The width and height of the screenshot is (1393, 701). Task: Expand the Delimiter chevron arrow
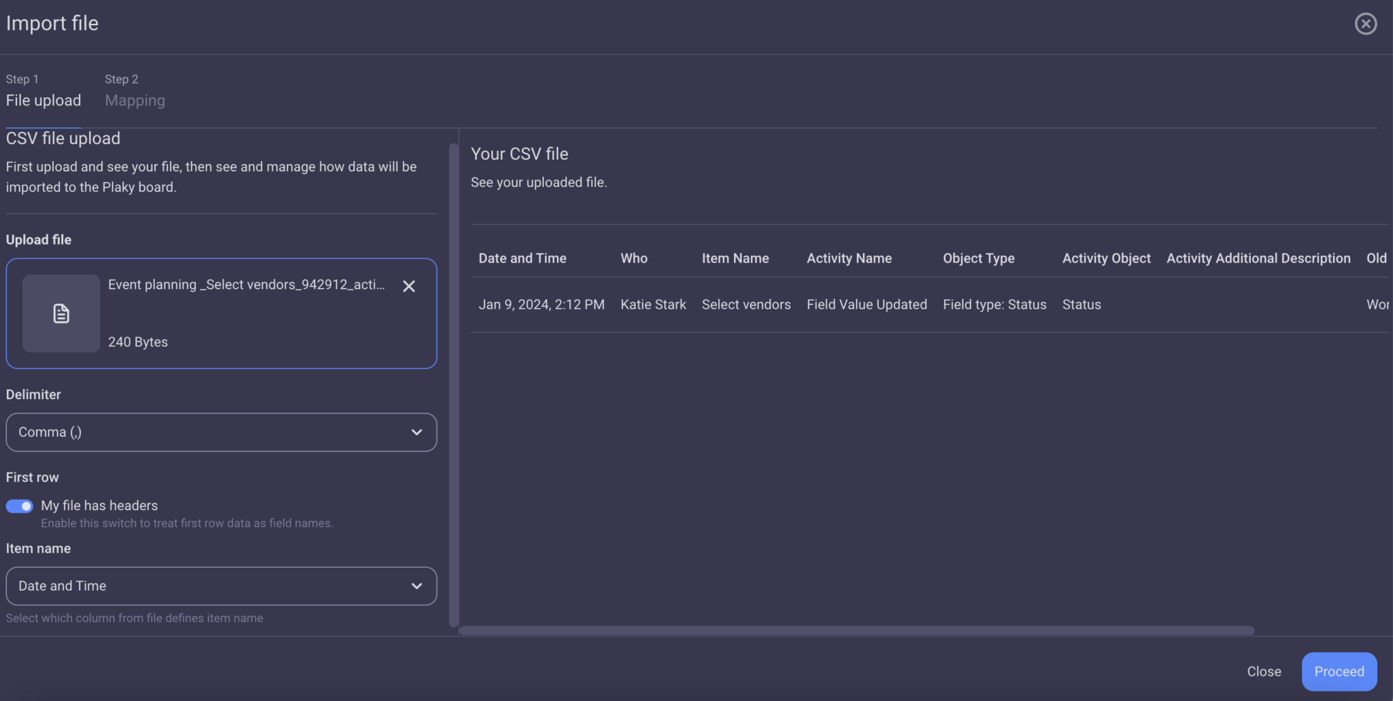417,432
